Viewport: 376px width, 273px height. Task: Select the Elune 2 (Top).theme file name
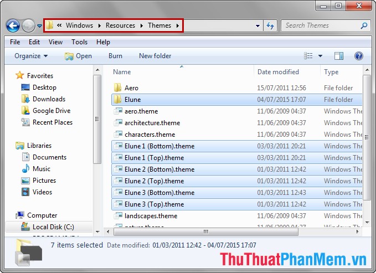point(154,181)
